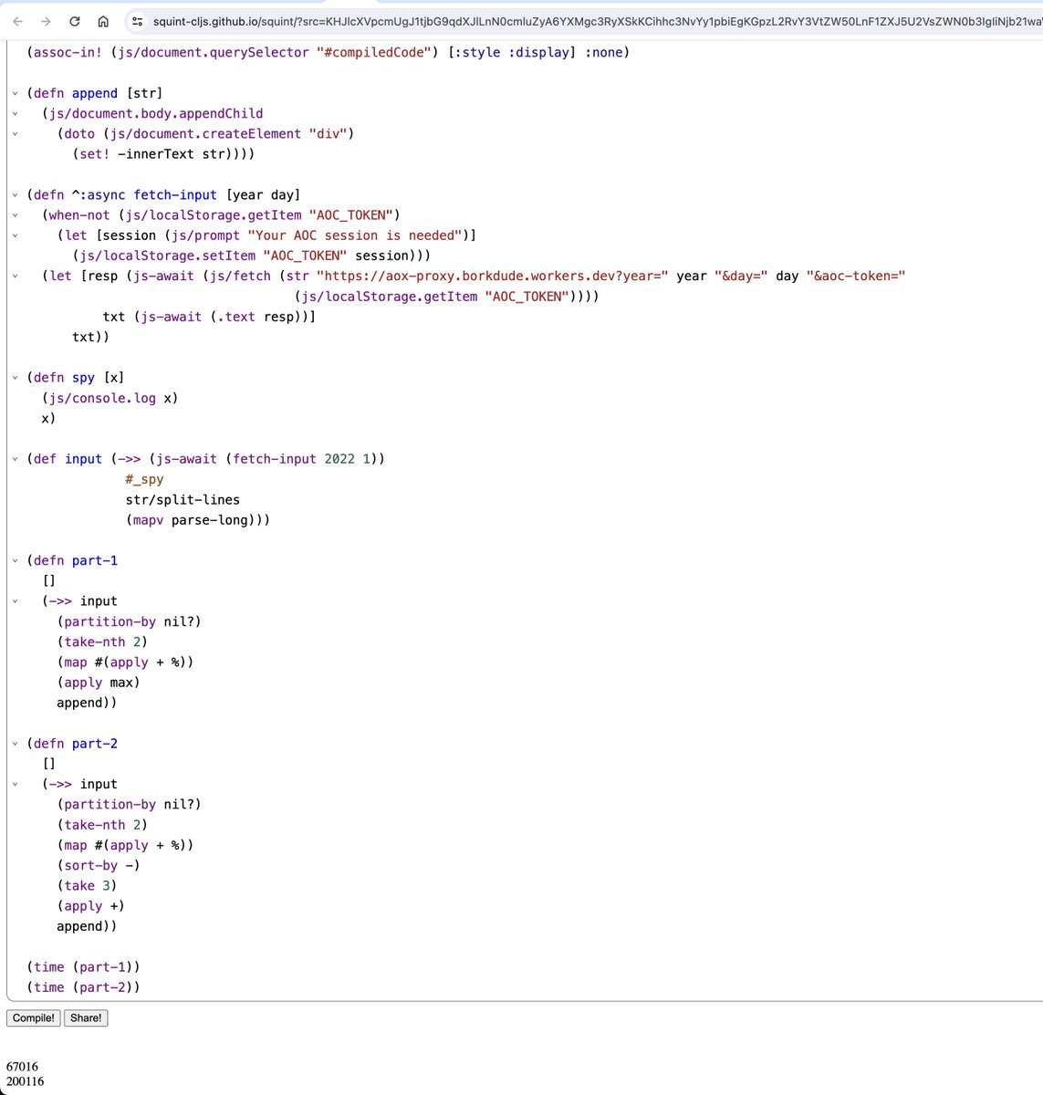1043x1095 pixels.
Task: Collapse the defn append fold chevron
Action: (16, 93)
